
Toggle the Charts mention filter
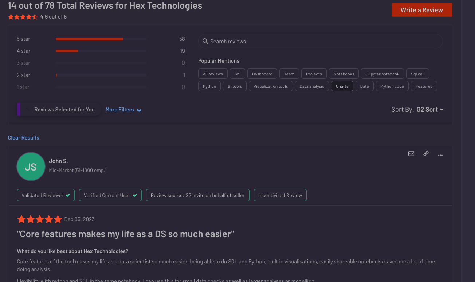click(x=342, y=86)
